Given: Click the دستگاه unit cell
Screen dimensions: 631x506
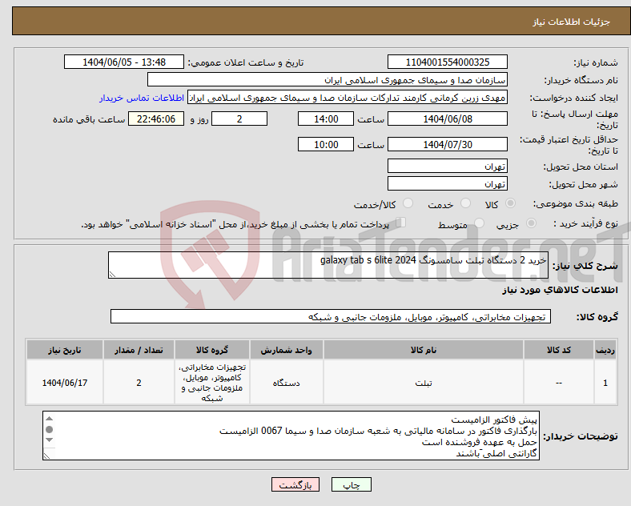Looking at the screenshot, I should pyautogui.click(x=286, y=383).
